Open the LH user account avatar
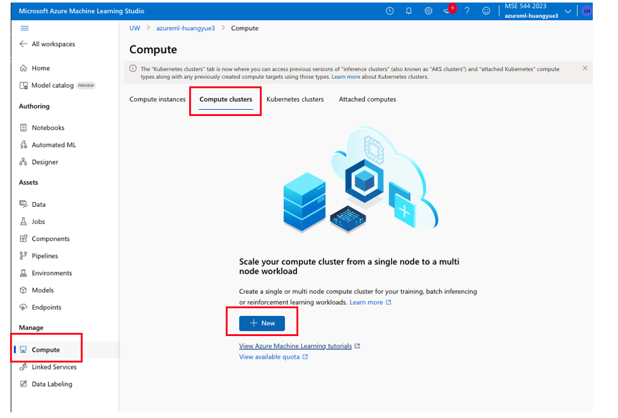This screenshot has height=418, width=618. tap(587, 11)
